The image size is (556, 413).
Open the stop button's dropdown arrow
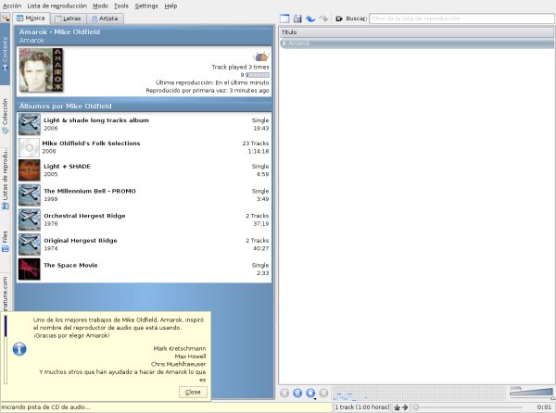[315, 399]
